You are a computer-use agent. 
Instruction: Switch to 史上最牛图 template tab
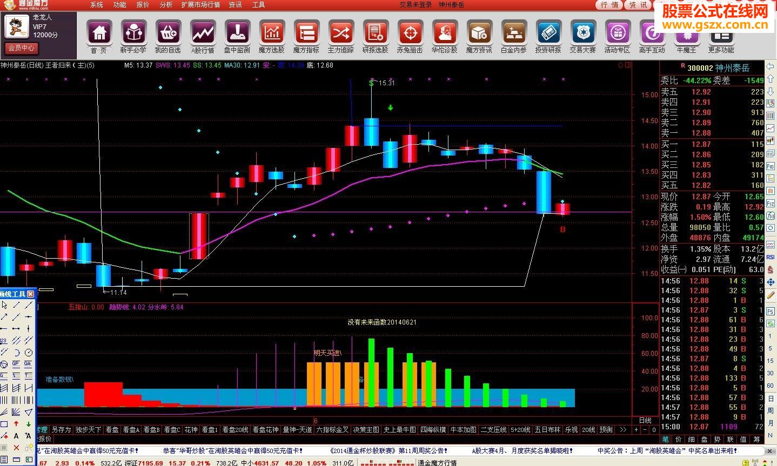(399, 430)
